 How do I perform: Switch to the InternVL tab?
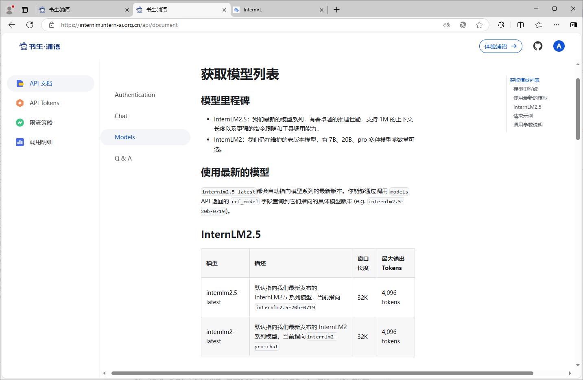[278, 10]
